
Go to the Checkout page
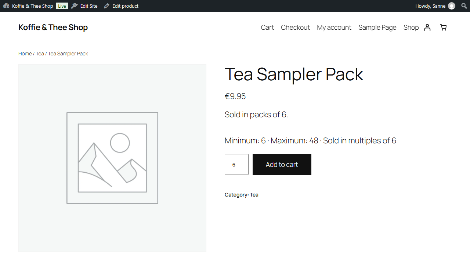point(295,27)
